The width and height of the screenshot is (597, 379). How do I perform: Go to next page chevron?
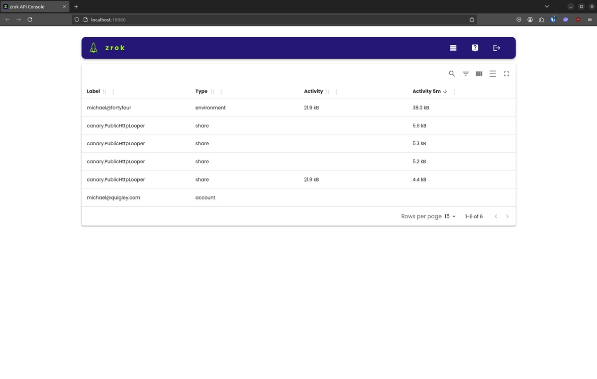click(x=507, y=216)
